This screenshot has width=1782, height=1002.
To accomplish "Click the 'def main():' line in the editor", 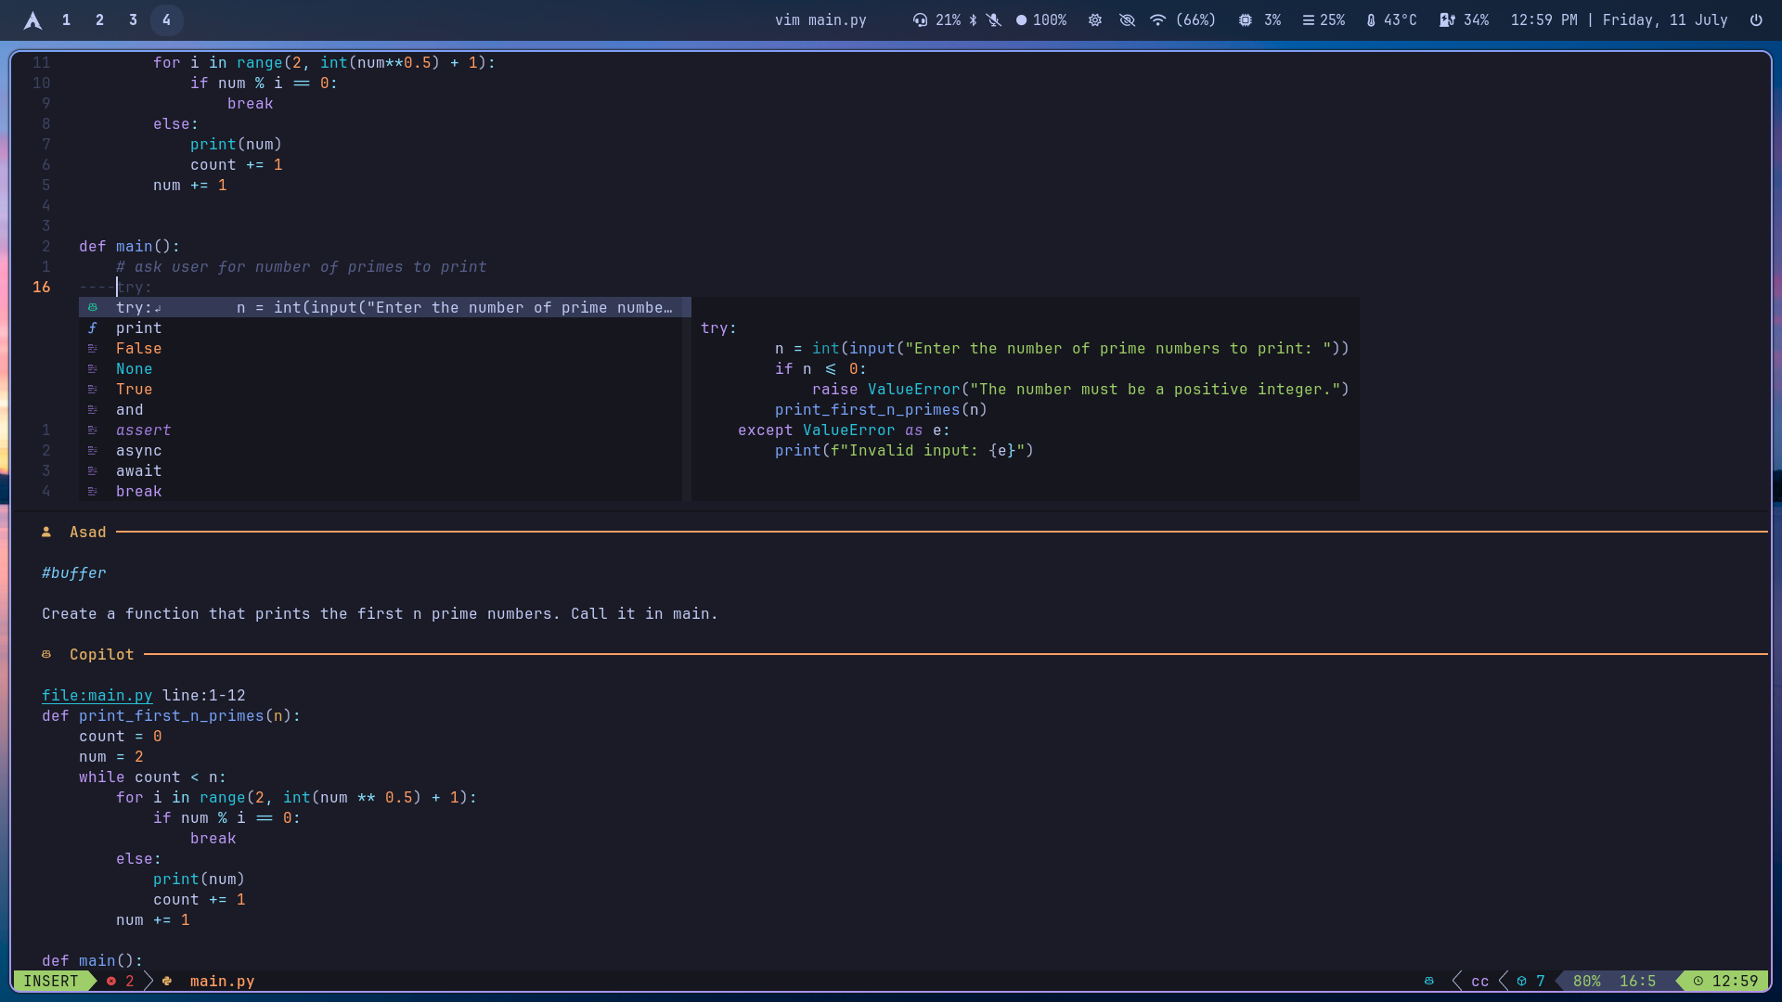I will [130, 246].
